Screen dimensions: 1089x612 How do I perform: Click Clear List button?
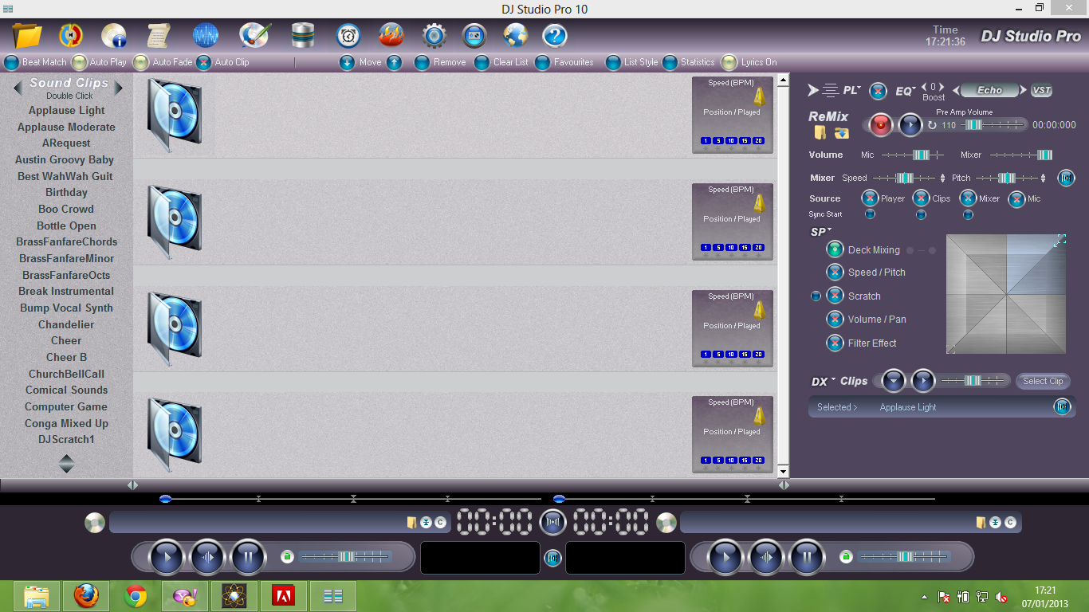click(482, 62)
